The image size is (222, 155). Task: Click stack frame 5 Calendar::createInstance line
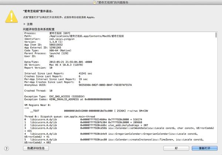click(114, 141)
